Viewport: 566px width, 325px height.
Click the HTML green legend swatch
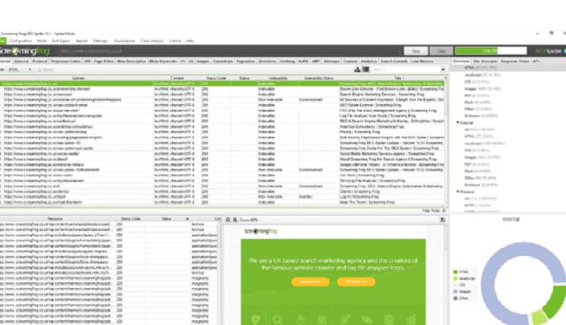(455, 272)
